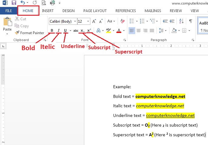Click Cut in the Clipboard group

21,19
